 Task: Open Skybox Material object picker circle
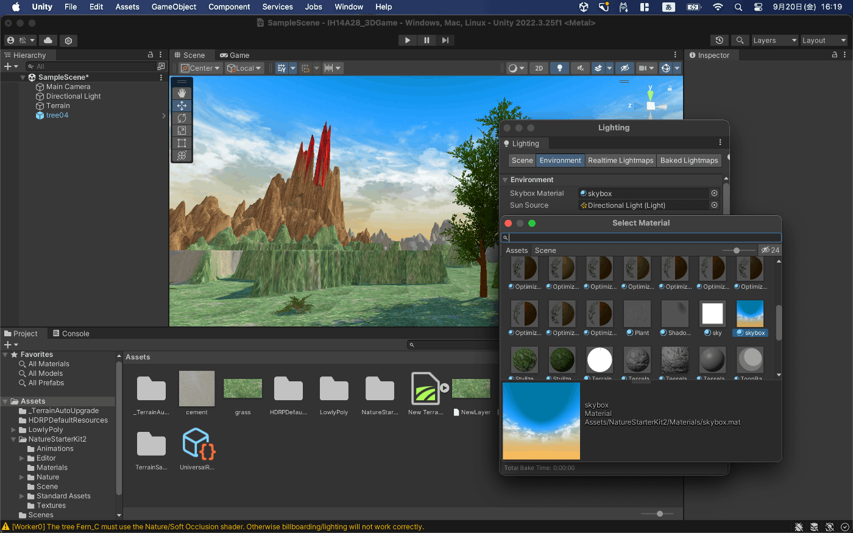tap(715, 193)
